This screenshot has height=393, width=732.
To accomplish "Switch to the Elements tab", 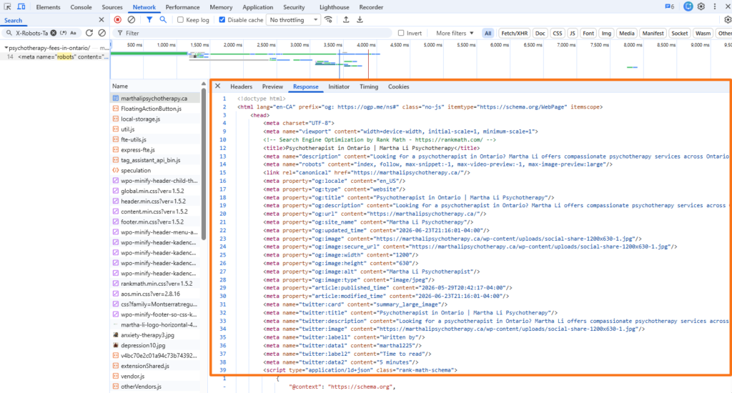I will coord(48,7).
